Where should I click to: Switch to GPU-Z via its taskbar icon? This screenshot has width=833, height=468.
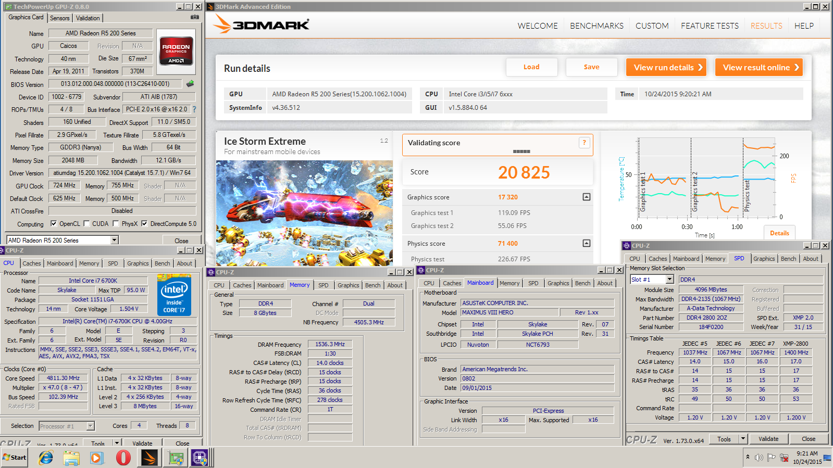(176, 458)
